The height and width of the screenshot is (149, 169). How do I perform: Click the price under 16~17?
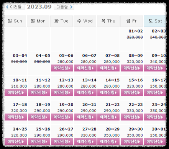tap(158, 86)
